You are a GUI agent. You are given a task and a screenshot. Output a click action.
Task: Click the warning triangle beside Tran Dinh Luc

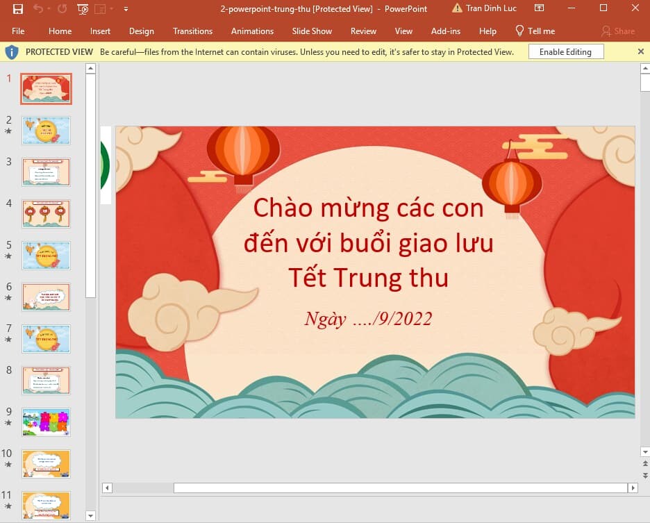click(x=457, y=8)
